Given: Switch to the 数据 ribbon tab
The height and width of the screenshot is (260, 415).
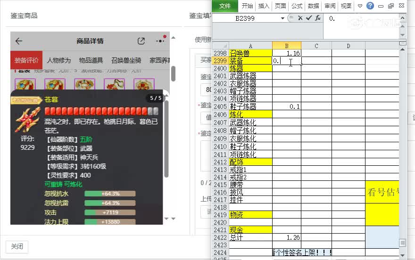Looking at the screenshot, I should [313, 6].
